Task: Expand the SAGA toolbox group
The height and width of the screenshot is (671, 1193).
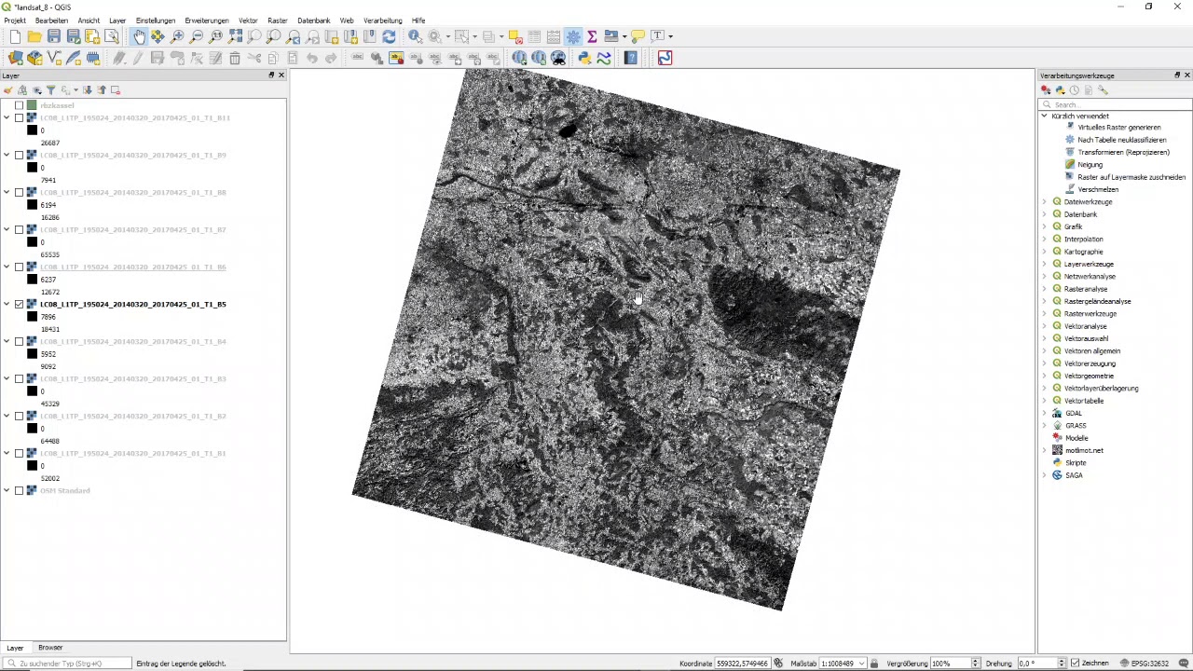Action: pos(1044,475)
